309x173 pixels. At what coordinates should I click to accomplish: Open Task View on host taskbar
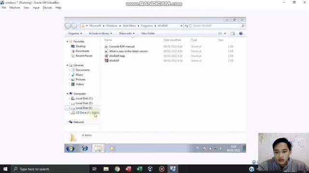(x=95, y=169)
